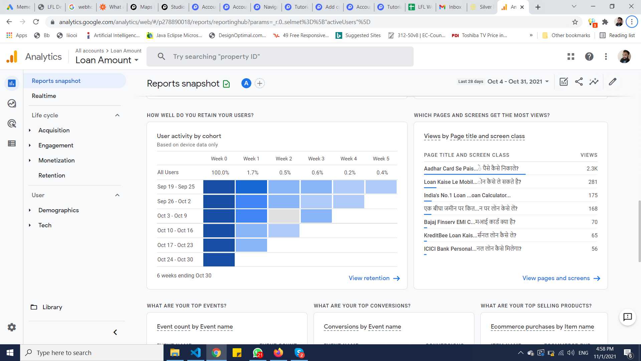Select Reports snapshot in sidebar
This screenshot has height=361, width=641.
(x=75, y=81)
